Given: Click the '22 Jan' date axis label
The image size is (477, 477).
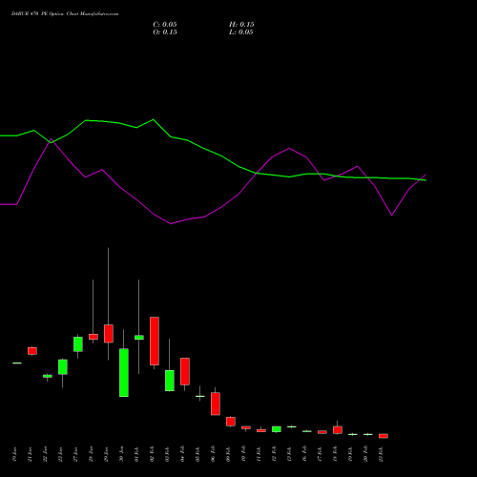Looking at the screenshot, I should click(x=45, y=454).
